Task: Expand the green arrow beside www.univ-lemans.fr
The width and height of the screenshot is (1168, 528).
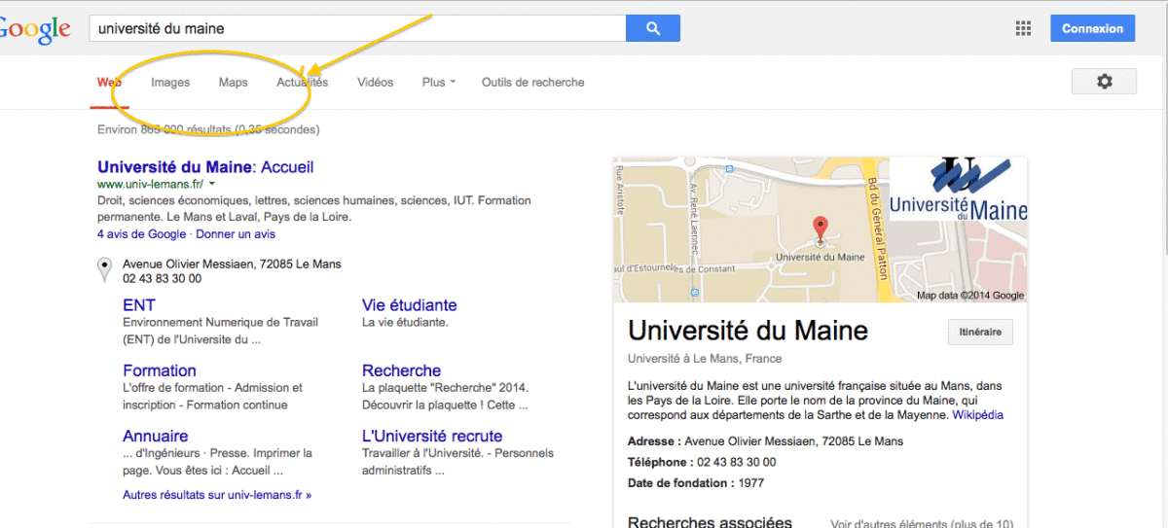Action: 211,184
